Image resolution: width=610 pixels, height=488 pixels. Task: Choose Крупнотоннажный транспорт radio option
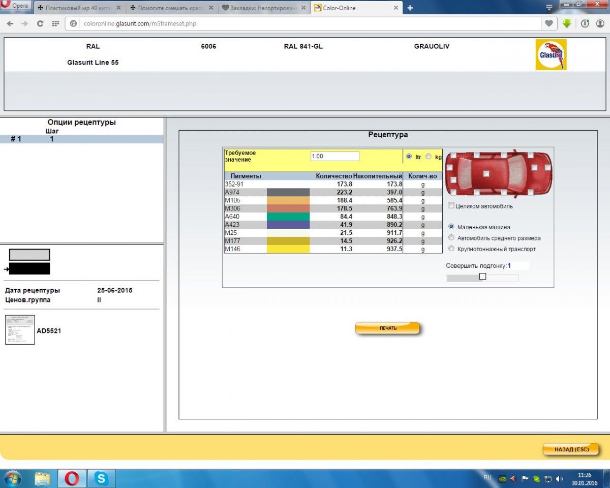tap(451, 249)
